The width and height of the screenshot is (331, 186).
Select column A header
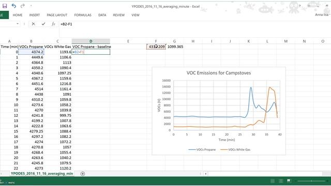point(9,41)
